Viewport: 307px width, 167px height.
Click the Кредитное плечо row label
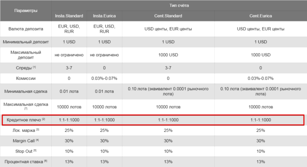(24, 120)
